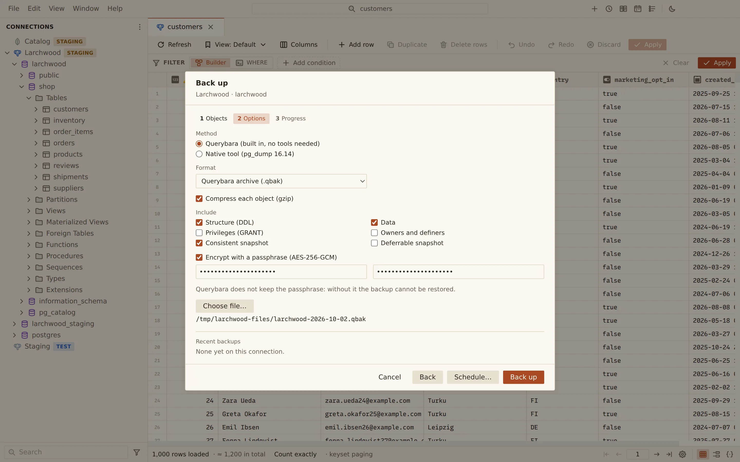740x462 pixels.
Task: Open the Format dropdown
Action: (281, 181)
